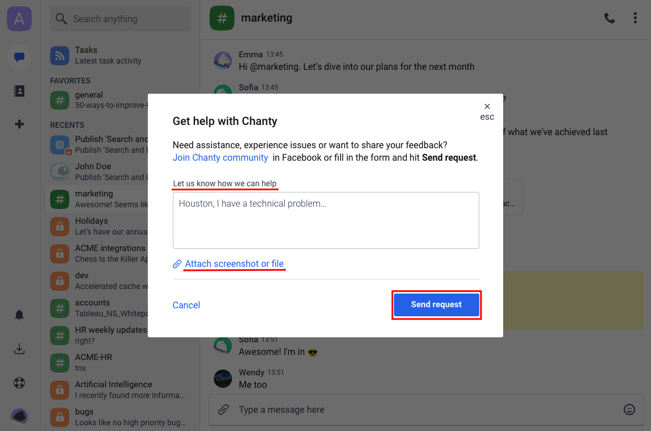Click the emoji smiley icon
Image resolution: width=651 pixels, height=431 pixels.
point(629,409)
